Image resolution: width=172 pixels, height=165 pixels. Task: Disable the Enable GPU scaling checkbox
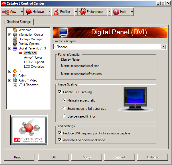point(60,92)
